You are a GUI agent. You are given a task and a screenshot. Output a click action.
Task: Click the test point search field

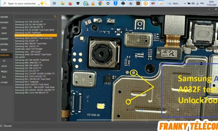34,17
